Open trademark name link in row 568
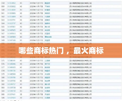The height and width of the screenshot is (101, 122). click(48, 37)
